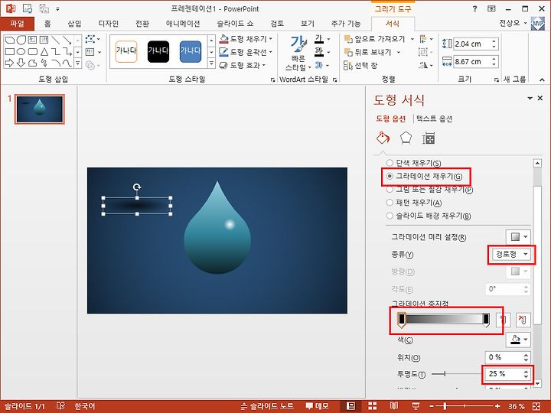The height and width of the screenshot is (413, 551).
Task: Open 앞으로 가져오기 dropdown arrow
Action: (412, 39)
